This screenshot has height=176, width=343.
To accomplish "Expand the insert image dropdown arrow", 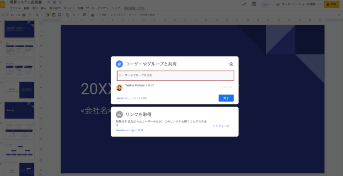I will point(63,15).
